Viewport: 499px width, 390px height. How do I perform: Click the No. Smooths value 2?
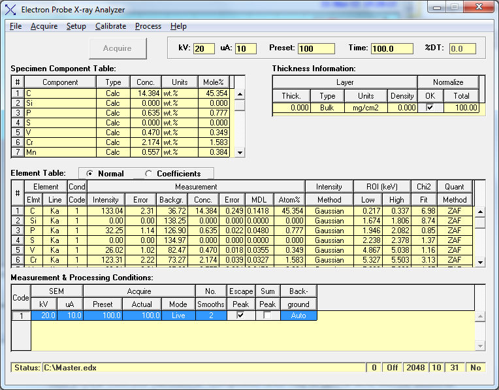(x=211, y=316)
